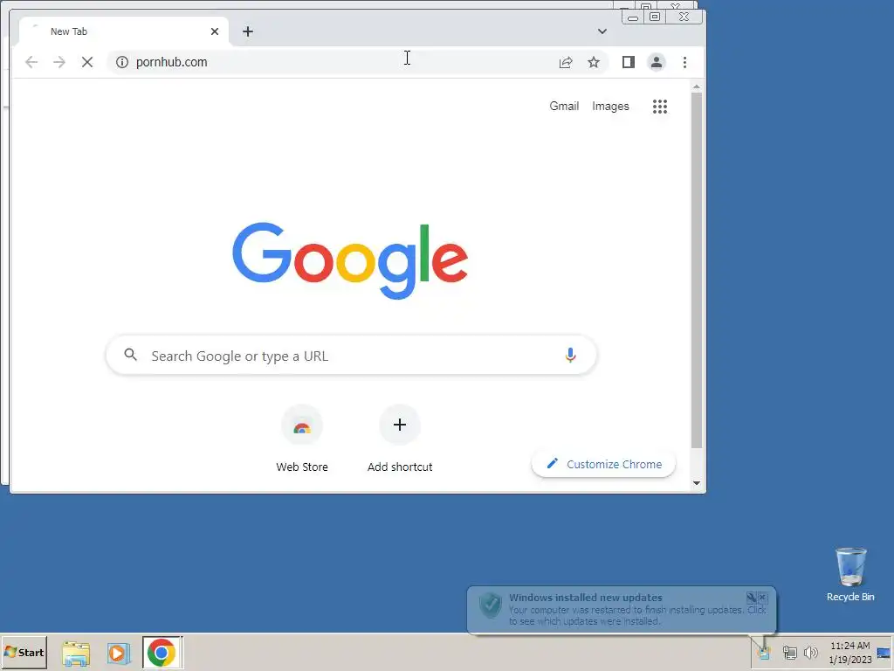
Task: Open notification balloon options wrench icon
Action: 752,598
